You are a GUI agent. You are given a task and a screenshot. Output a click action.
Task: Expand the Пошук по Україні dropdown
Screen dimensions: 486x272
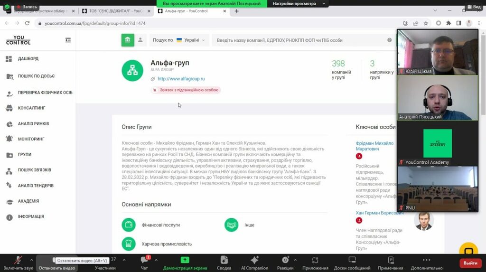point(178,40)
